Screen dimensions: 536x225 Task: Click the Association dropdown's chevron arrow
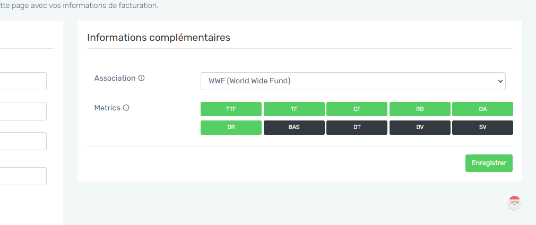500,81
